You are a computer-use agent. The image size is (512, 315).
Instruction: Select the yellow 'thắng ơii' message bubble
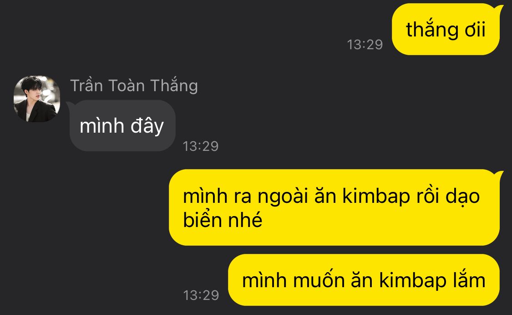click(x=446, y=30)
